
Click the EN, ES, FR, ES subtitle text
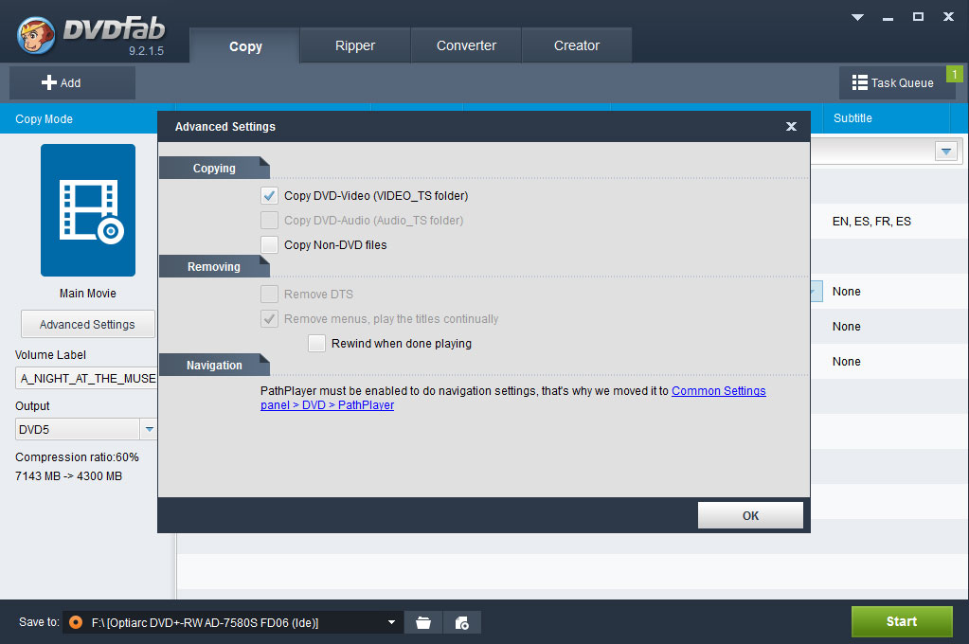point(871,222)
